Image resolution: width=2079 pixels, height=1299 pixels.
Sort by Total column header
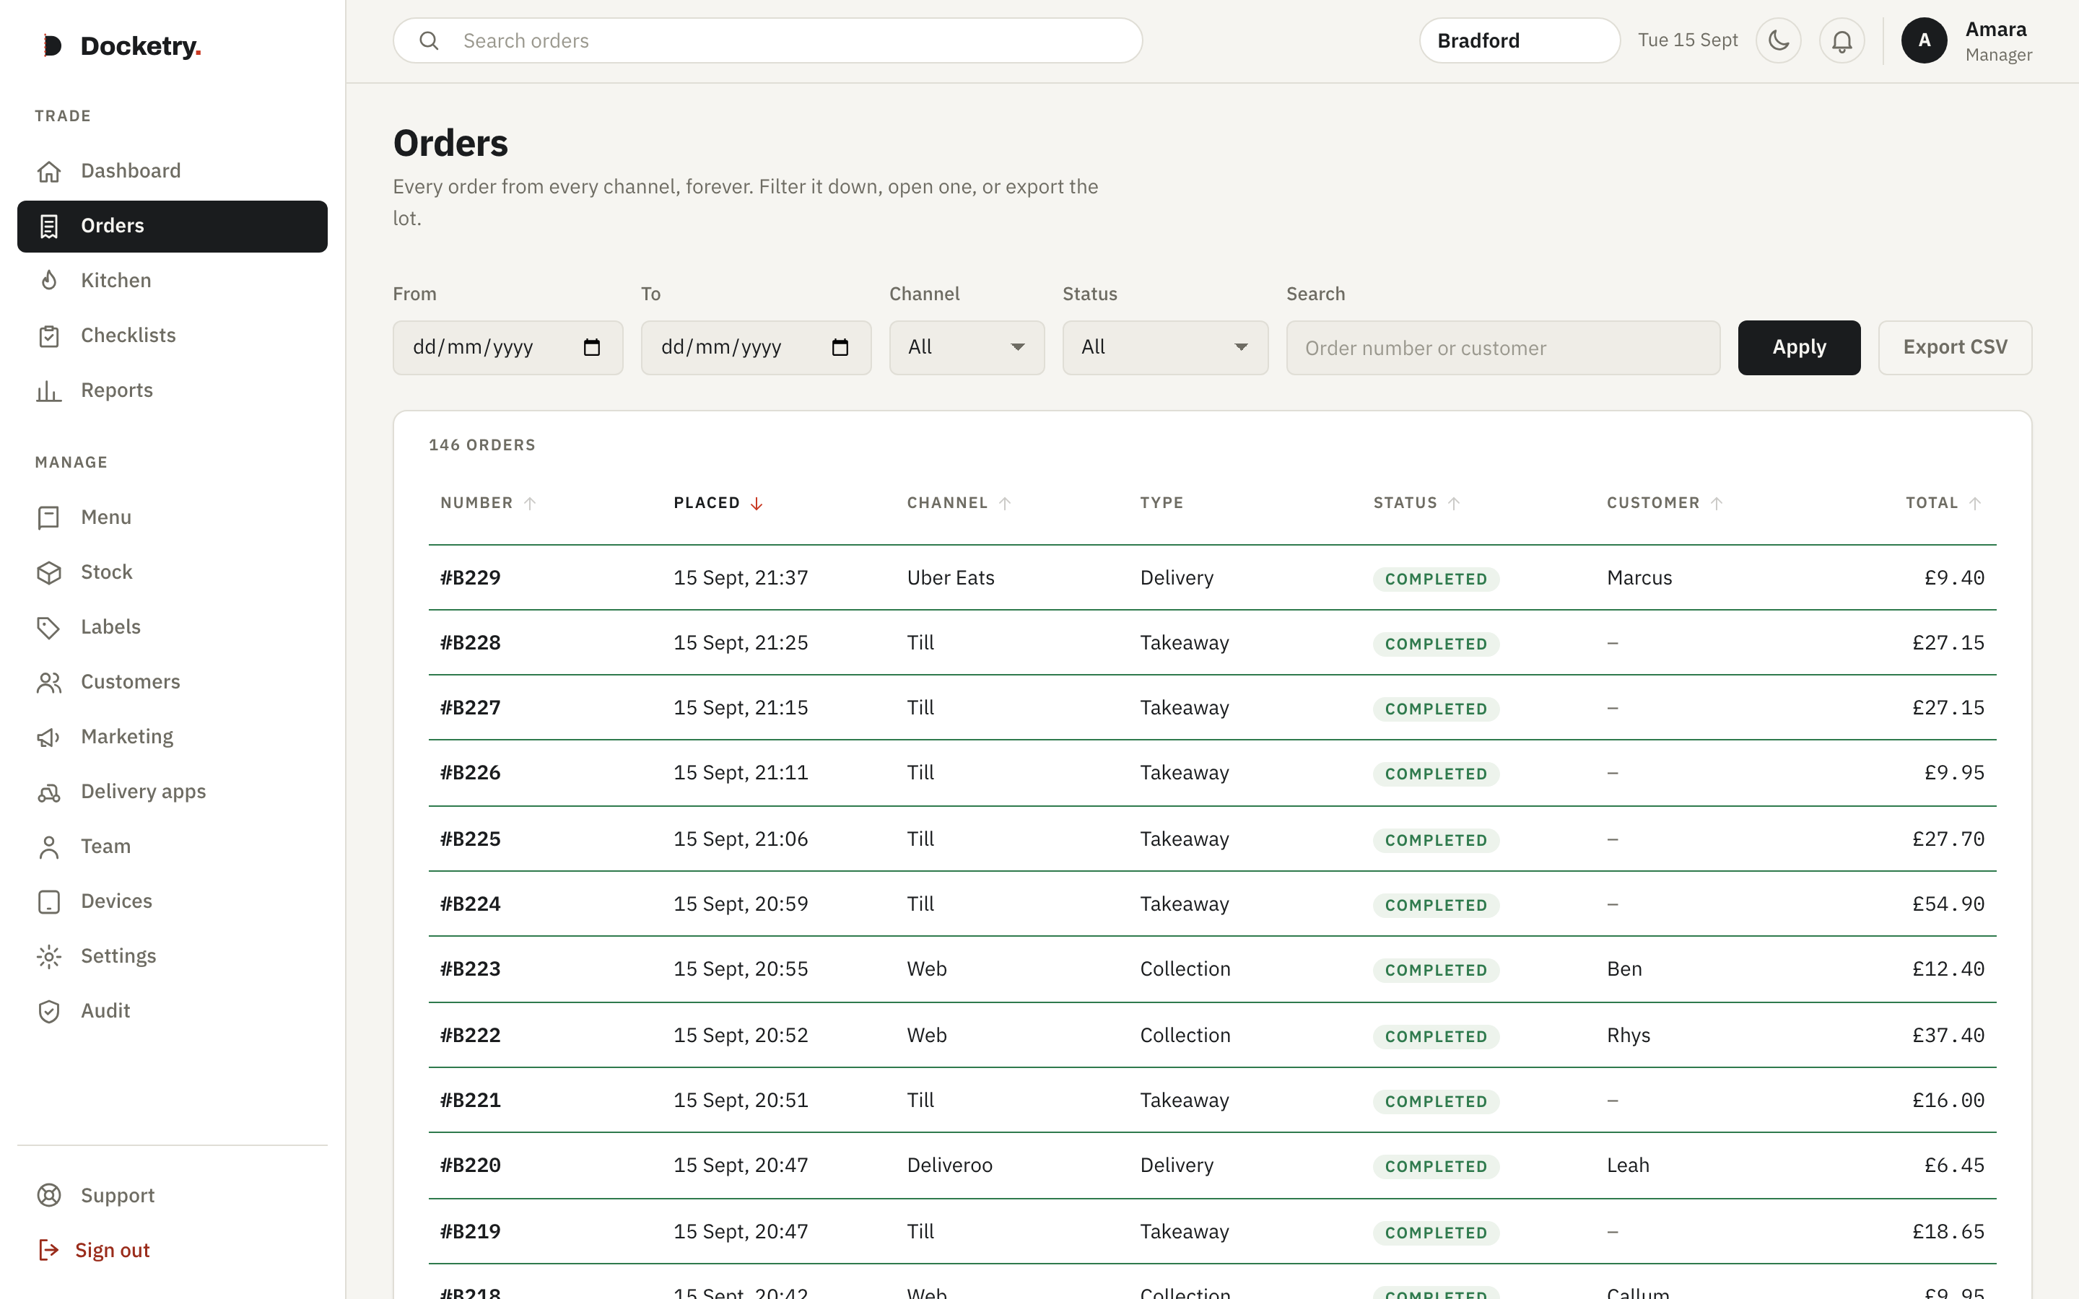(1943, 502)
